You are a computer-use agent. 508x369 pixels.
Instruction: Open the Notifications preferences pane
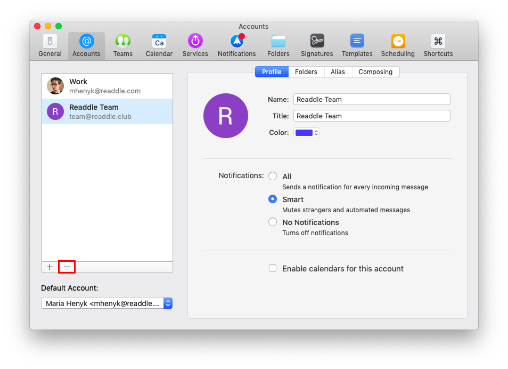coord(237,46)
